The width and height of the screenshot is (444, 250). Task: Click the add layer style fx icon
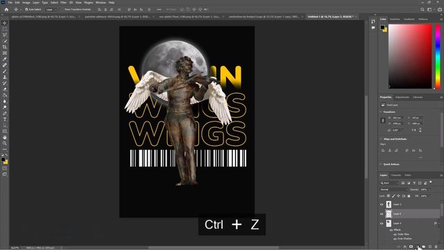(x=405, y=247)
